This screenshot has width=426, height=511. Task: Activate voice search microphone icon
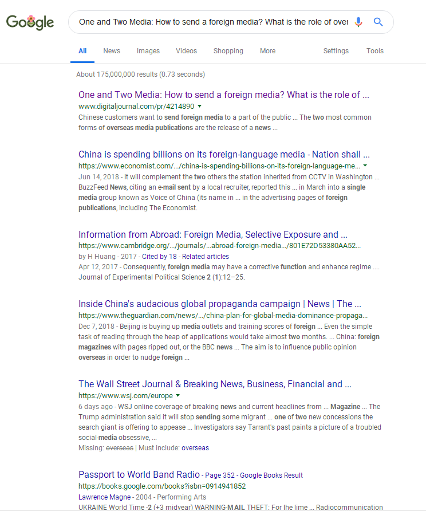click(358, 22)
